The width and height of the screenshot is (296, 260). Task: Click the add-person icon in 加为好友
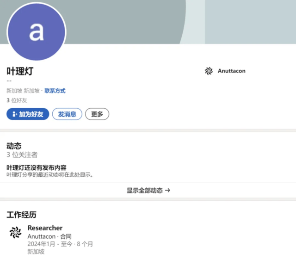pos(14,114)
